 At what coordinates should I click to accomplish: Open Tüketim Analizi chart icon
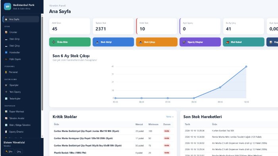coord(6,118)
